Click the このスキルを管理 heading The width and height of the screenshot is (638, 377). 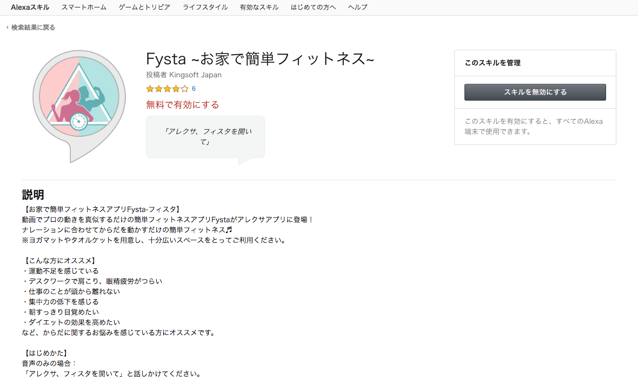[493, 63]
